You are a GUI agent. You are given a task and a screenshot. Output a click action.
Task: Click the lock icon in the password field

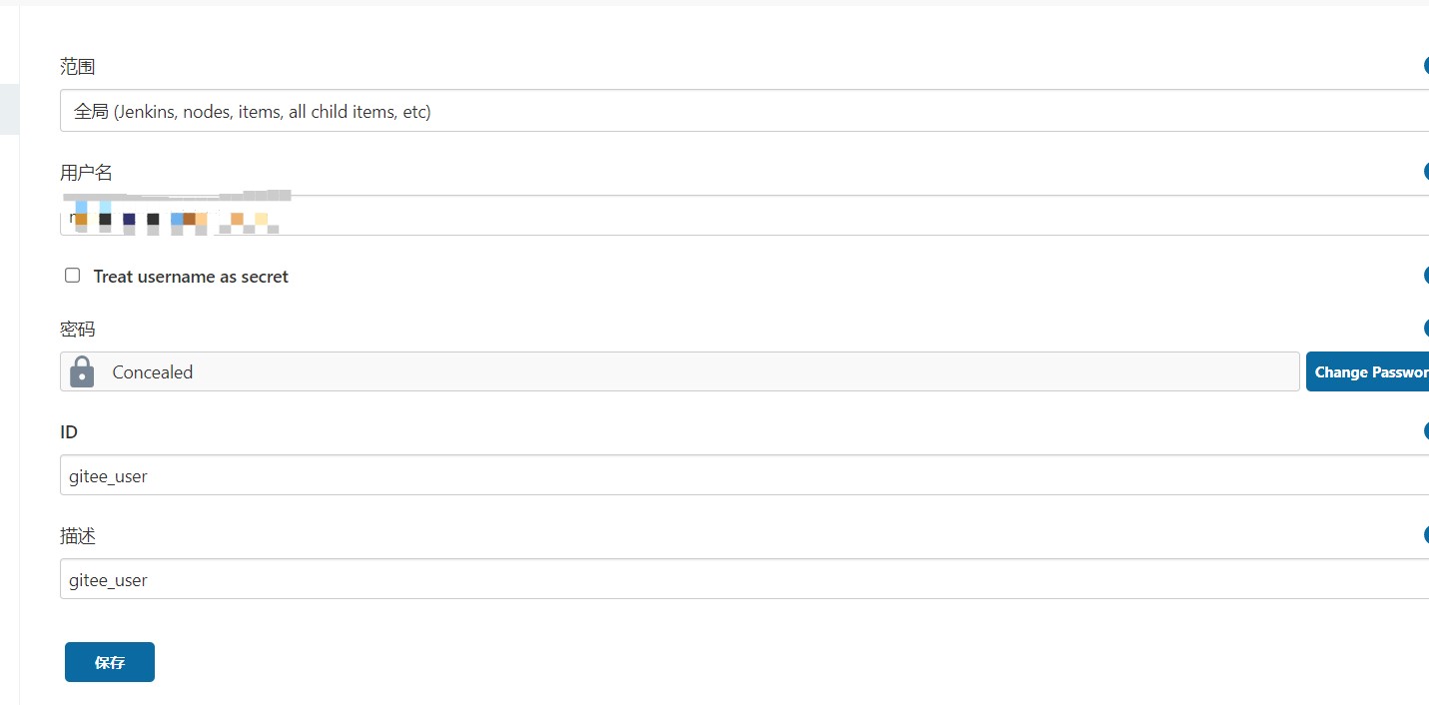click(81, 370)
